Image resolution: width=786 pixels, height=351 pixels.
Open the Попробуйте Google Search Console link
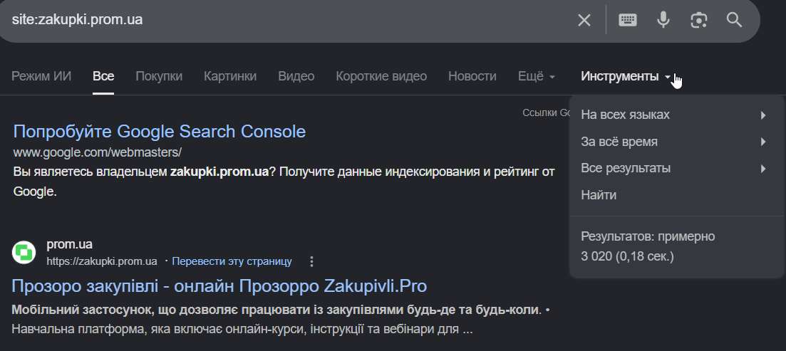(160, 132)
